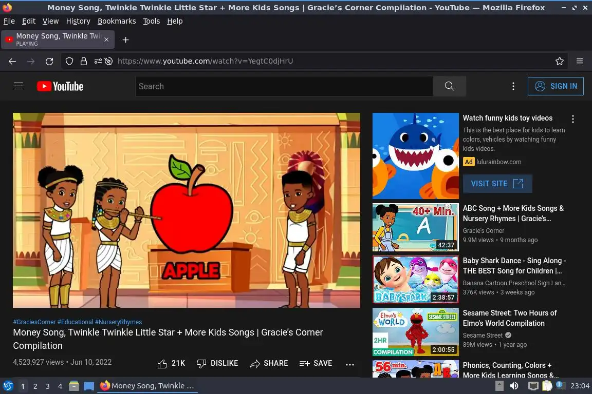This screenshot has width=592, height=394.
Task: Open the Baby Shark Dance Sing Along title
Action: (514, 266)
